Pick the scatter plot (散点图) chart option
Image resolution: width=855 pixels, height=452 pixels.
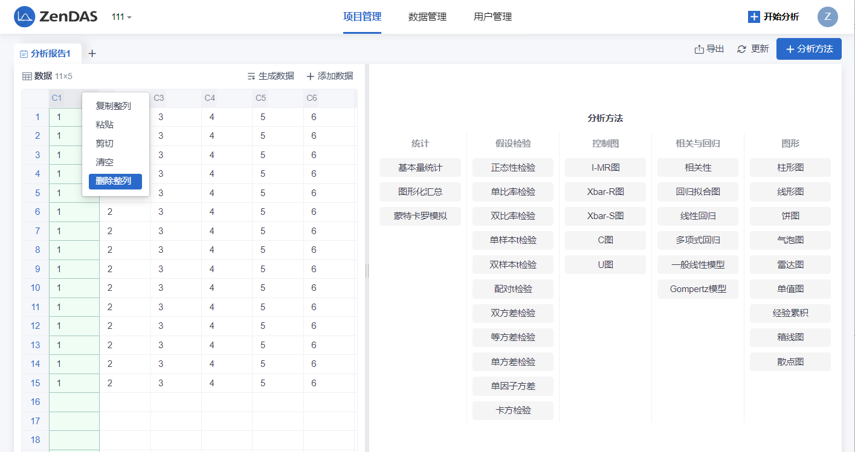coord(790,361)
